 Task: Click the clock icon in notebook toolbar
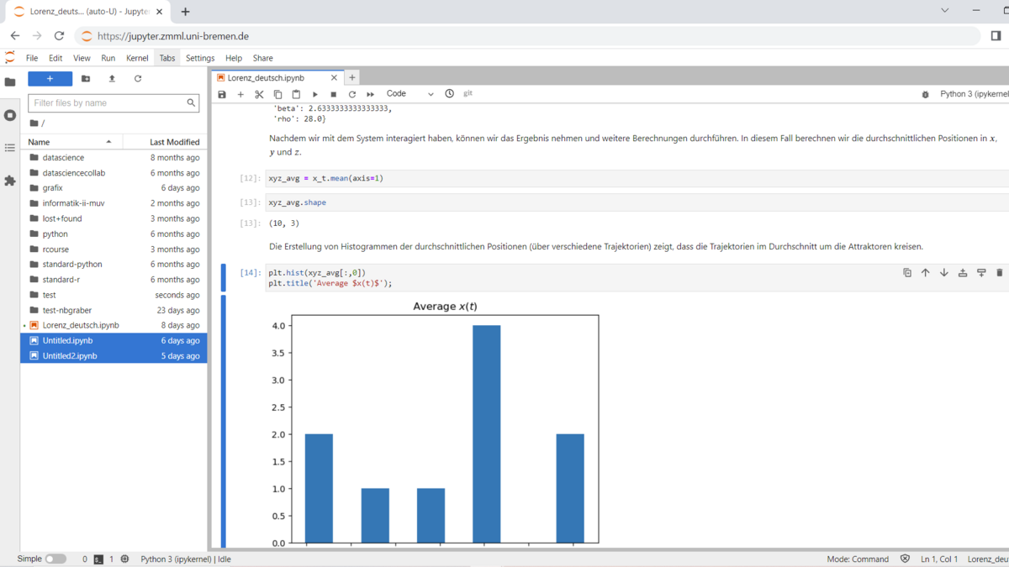pyautogui.click(x=450, y=94)
